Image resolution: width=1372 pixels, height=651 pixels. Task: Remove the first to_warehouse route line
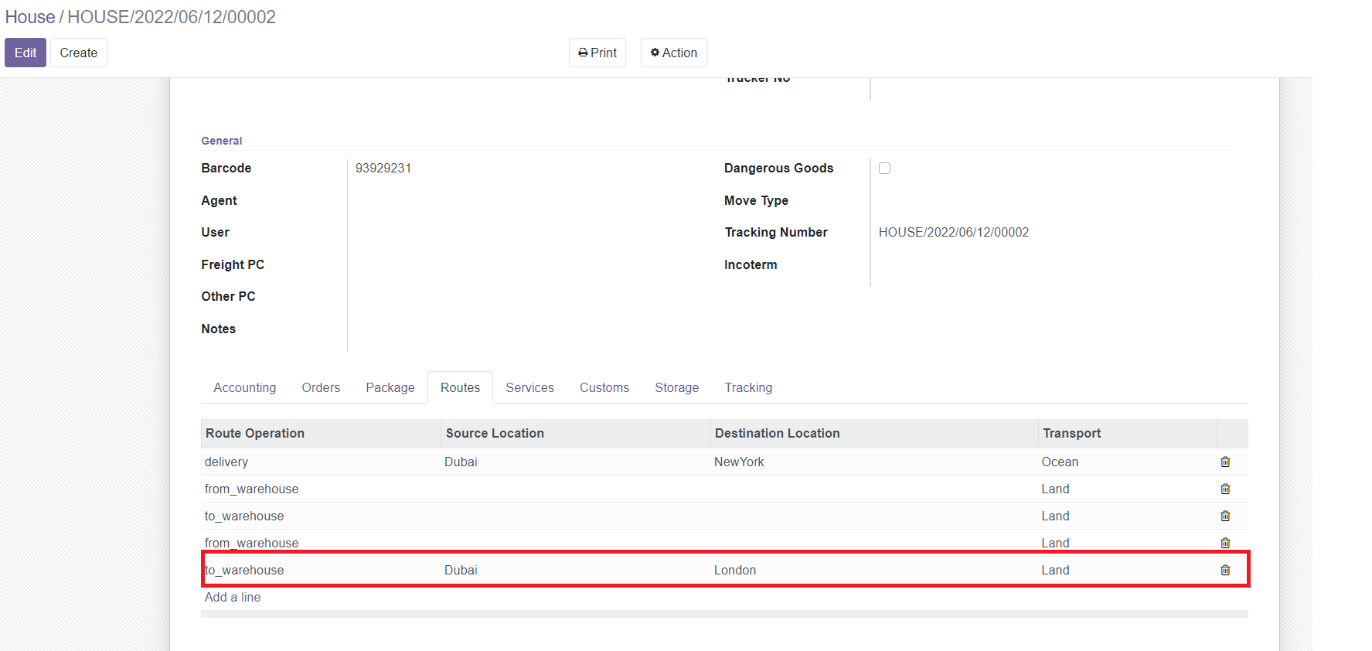pos(1225,516)
